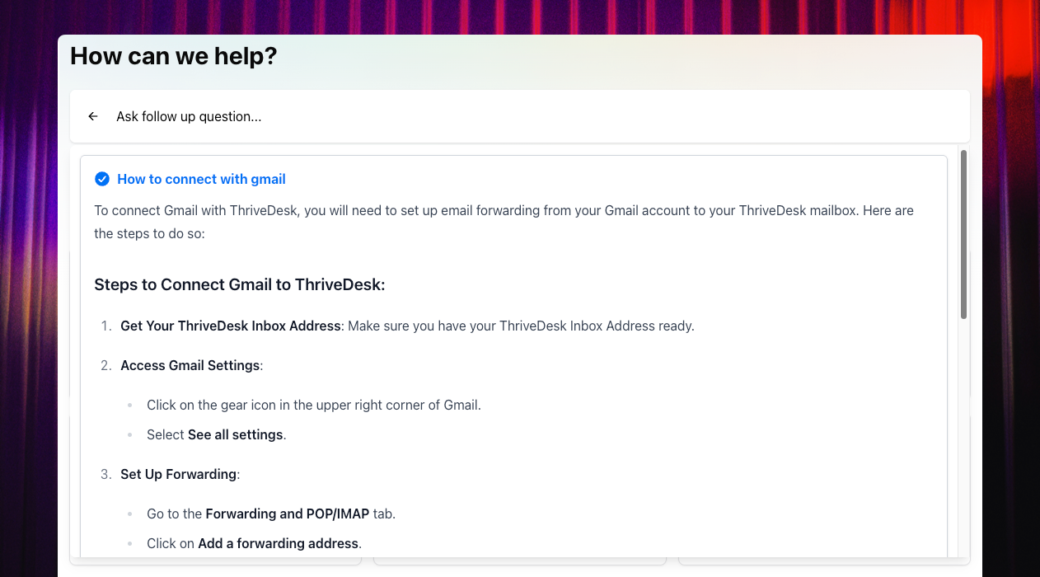Click the step number 2 marker
The height and width of the screenshot is (577, 1040).
pyautogui.click(x=105, y=365)
